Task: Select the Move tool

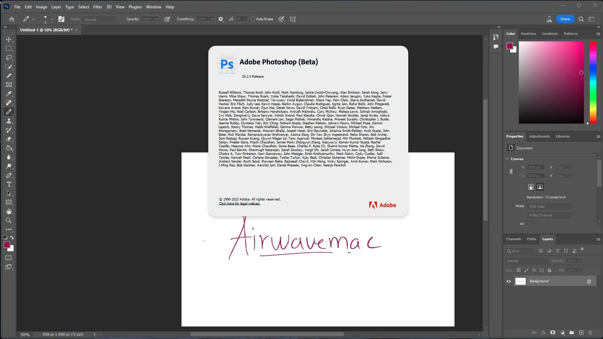Action: pos(9,40)
